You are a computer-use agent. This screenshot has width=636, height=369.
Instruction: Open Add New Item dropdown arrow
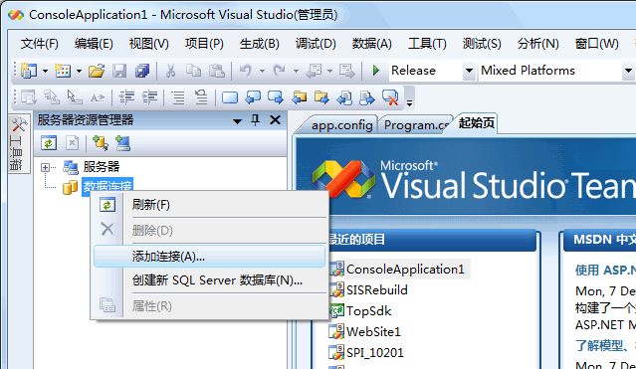point(79,72)
